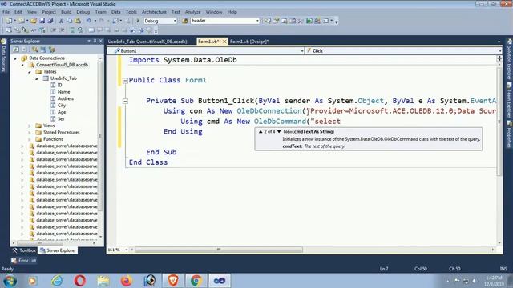Screen dimensions: 513x288
Task: Collapse the ConnectVisualS_DB.accdb node
Action: [x=22, y=65]
